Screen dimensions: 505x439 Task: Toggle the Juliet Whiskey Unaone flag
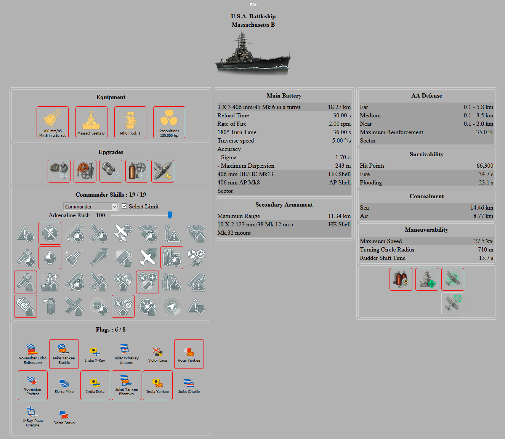[127, 354]
